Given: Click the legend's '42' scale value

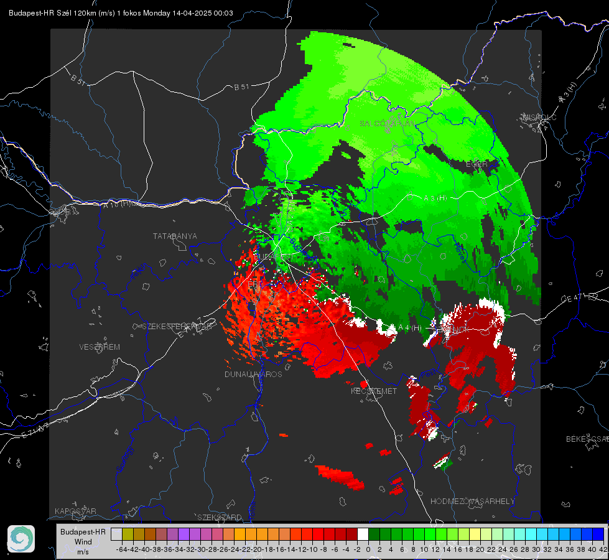Looking at the screenshot, I should (603, 549).
